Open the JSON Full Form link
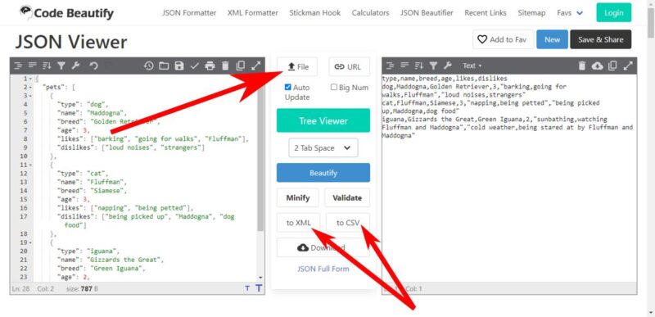Image resolution: width=655 pixels, height=317 pixels. (323, 269)
